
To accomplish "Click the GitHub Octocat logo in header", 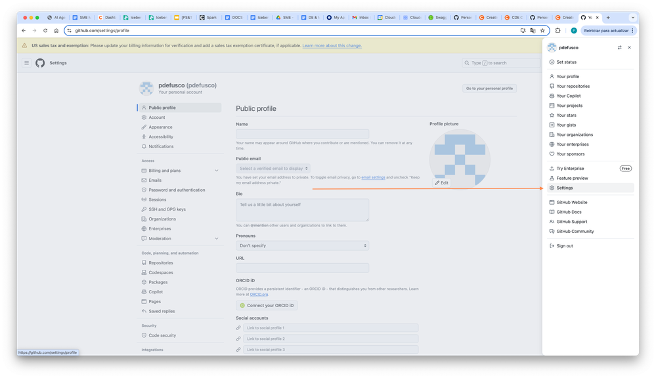I will point(40,63).
